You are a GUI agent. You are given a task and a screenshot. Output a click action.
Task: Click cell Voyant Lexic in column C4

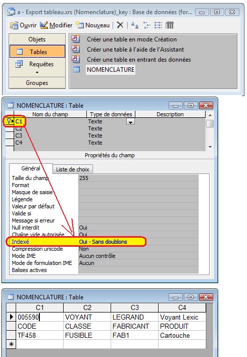[x=182, y=317]
